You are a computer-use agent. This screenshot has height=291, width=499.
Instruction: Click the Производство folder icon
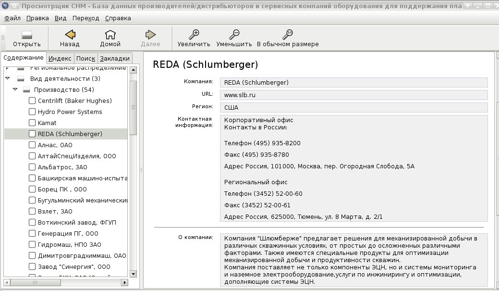[26, 90]
